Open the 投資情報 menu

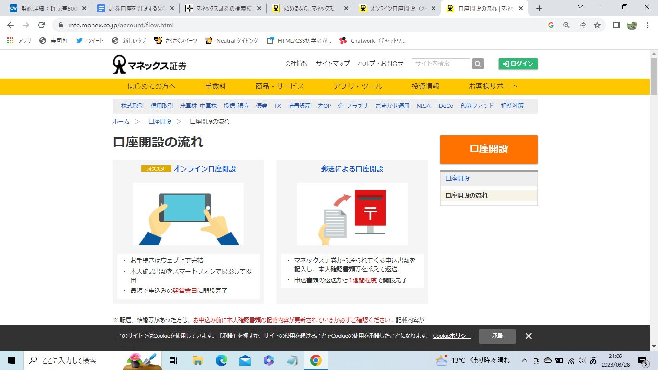(x=425, y=86)
